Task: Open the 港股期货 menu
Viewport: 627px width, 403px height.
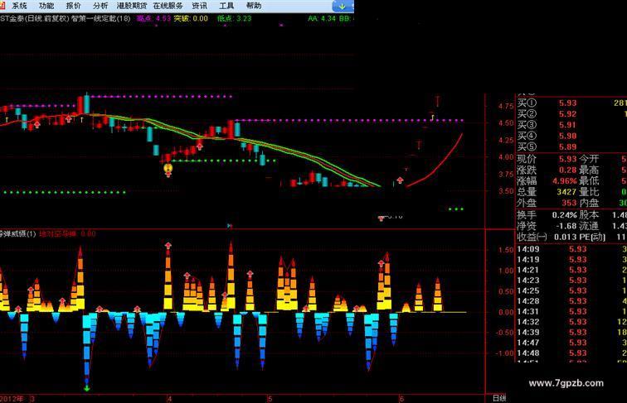Action: tap(132, 6)
